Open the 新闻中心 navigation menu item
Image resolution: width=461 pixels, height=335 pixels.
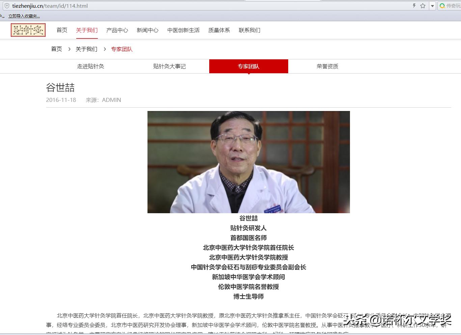[147, 30]
